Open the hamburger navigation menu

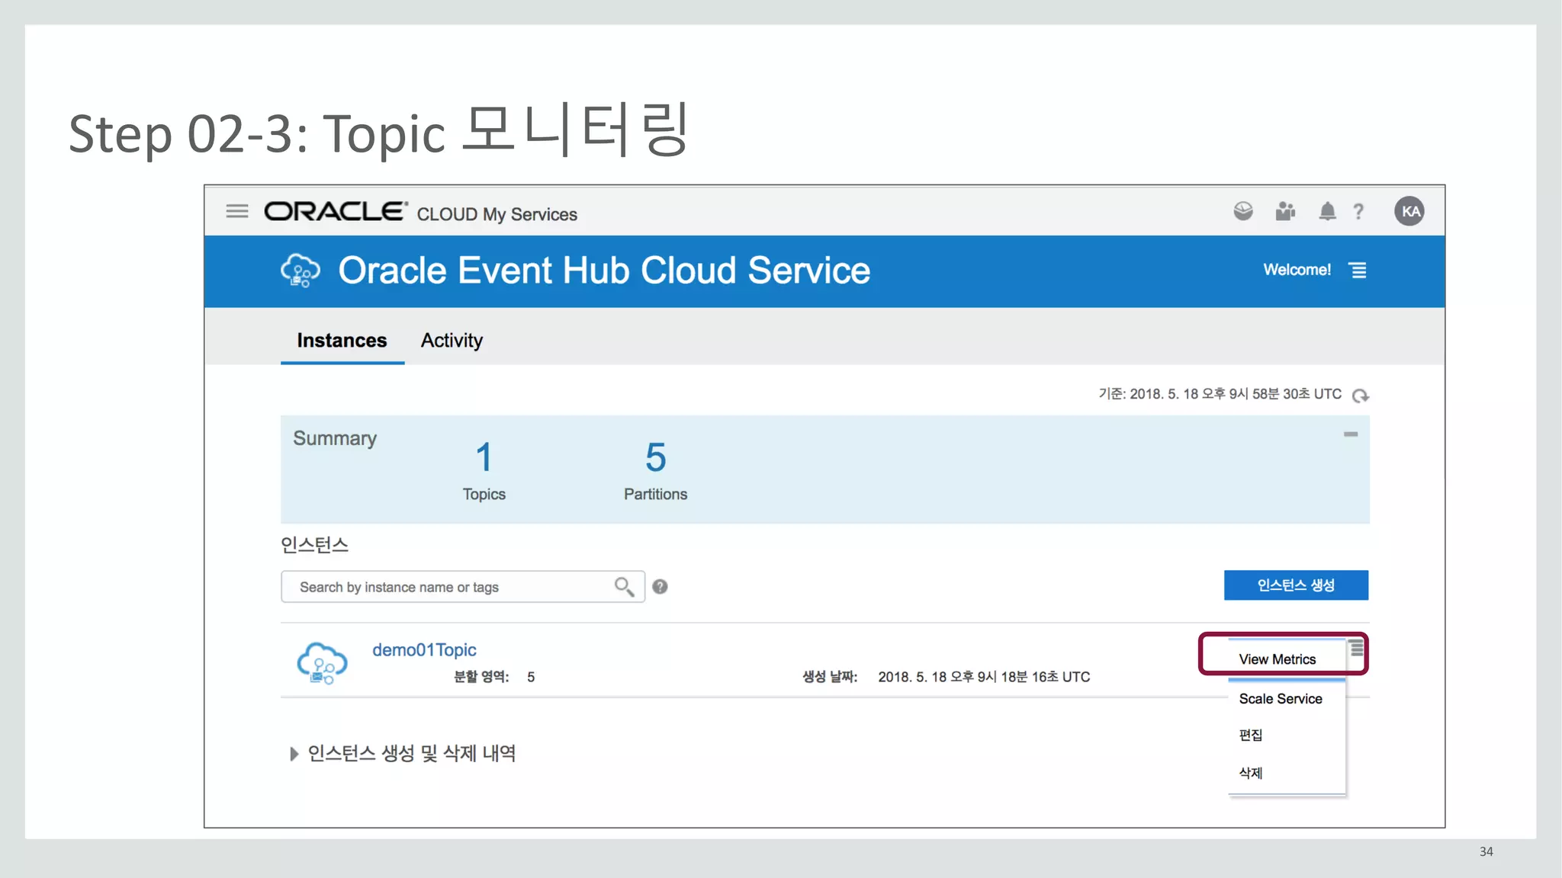pyautogui.click(x=237, y=211)
